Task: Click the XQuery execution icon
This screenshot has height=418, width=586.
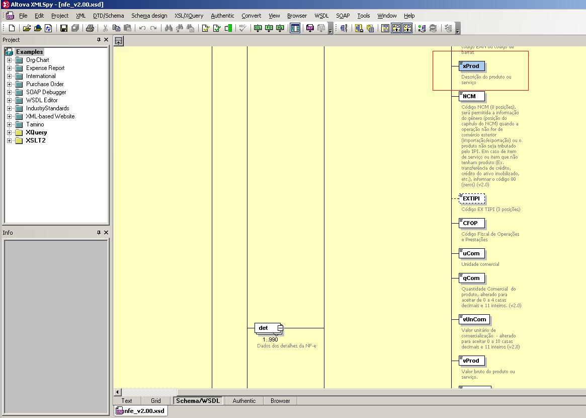Action: click(280, 28)
